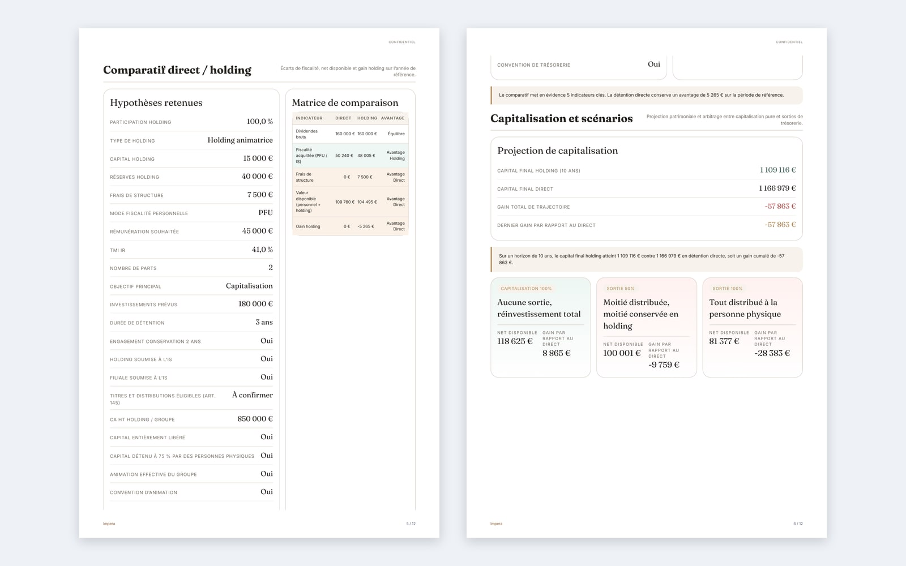
Task: Select the 100 001 € net disponible value
Action: [622, 353]
